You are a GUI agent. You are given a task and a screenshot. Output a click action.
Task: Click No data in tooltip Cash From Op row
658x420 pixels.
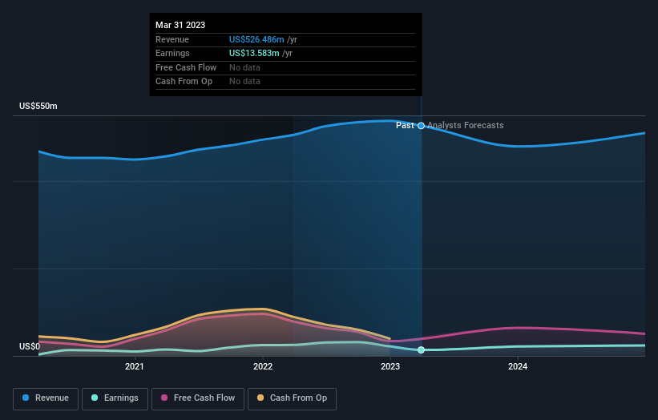click(x=244, y=82)
